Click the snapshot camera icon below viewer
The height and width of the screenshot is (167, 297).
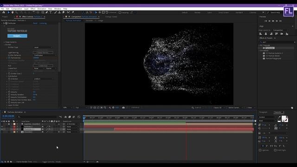(x=123, y=108)
